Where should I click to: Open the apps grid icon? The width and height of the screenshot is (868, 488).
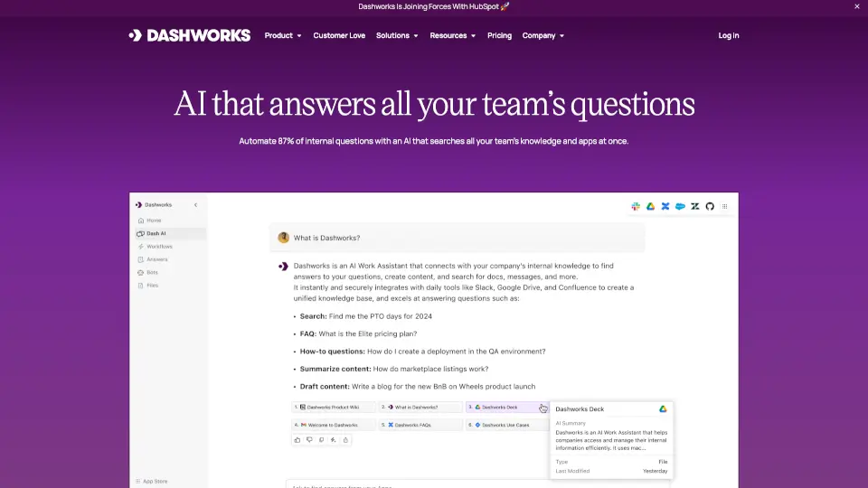pyautogui.click(x=724, y=206)
